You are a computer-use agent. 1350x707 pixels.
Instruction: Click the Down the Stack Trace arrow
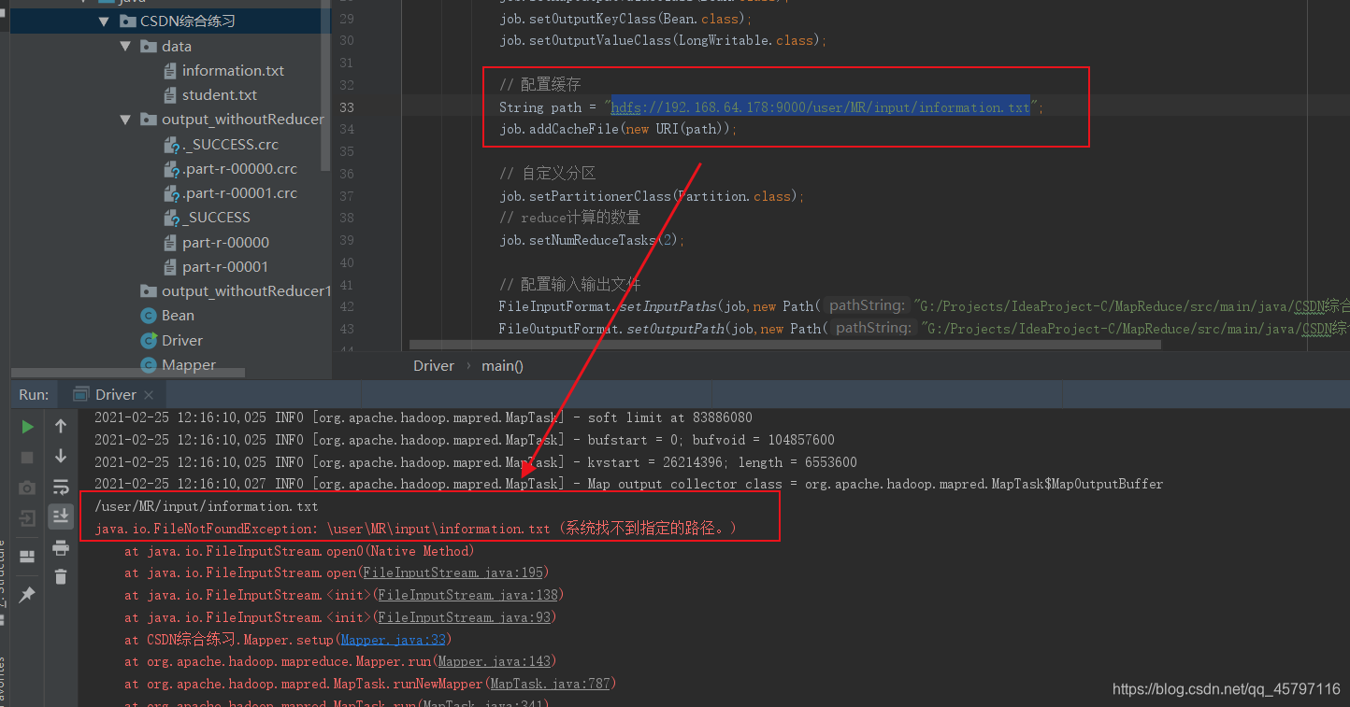(x=61, y=456)
